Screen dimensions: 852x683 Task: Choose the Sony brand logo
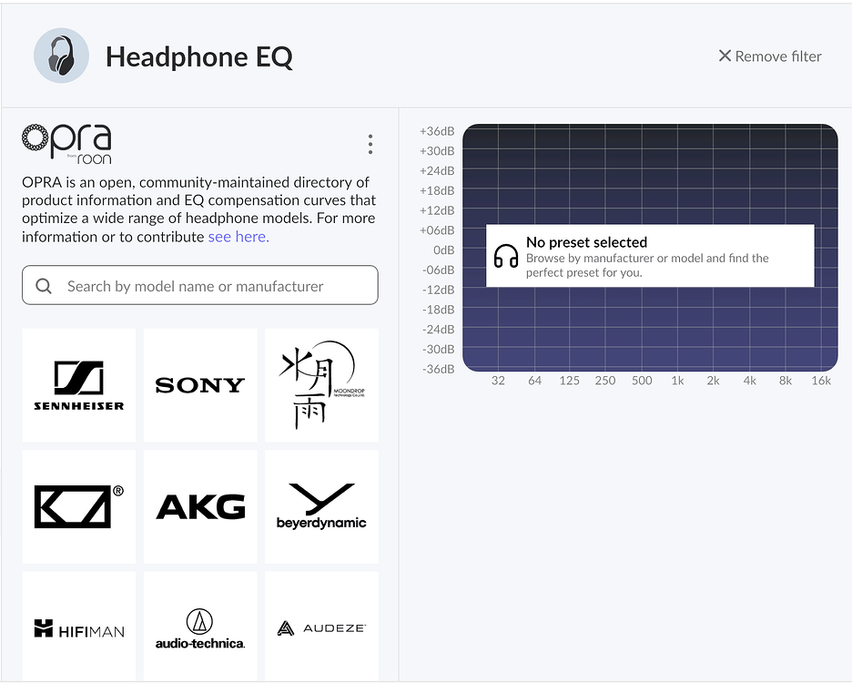(200, 385)
